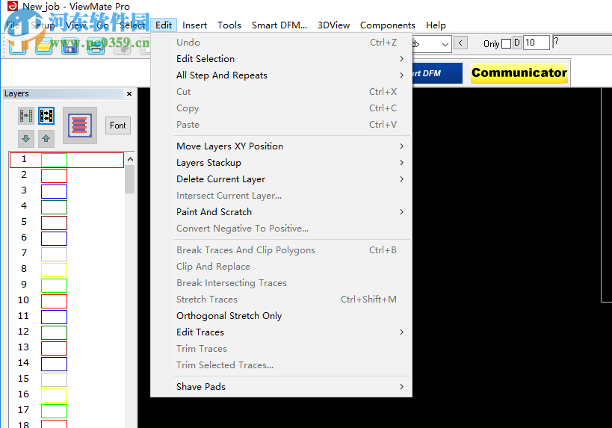Click layer 1 green color swatch
Screen dimensions: 612x428
pos(54,160)
